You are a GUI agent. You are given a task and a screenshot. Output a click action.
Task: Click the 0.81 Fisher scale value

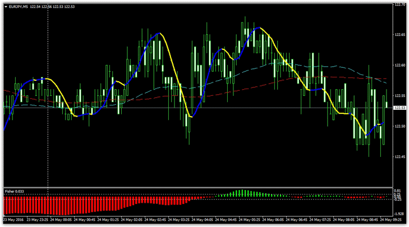pyautogui.click(x=396, y=191)
